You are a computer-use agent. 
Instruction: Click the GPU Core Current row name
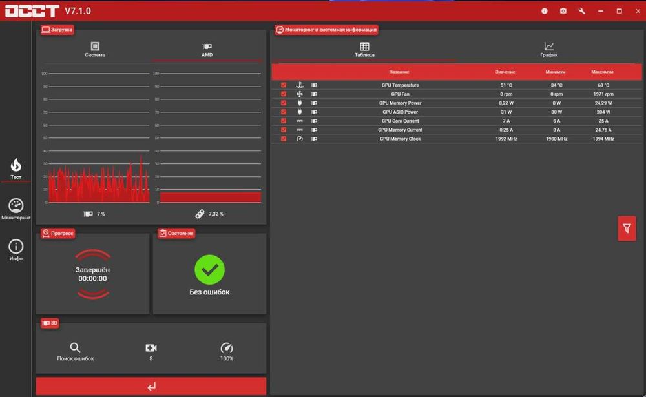pos(400,121)
